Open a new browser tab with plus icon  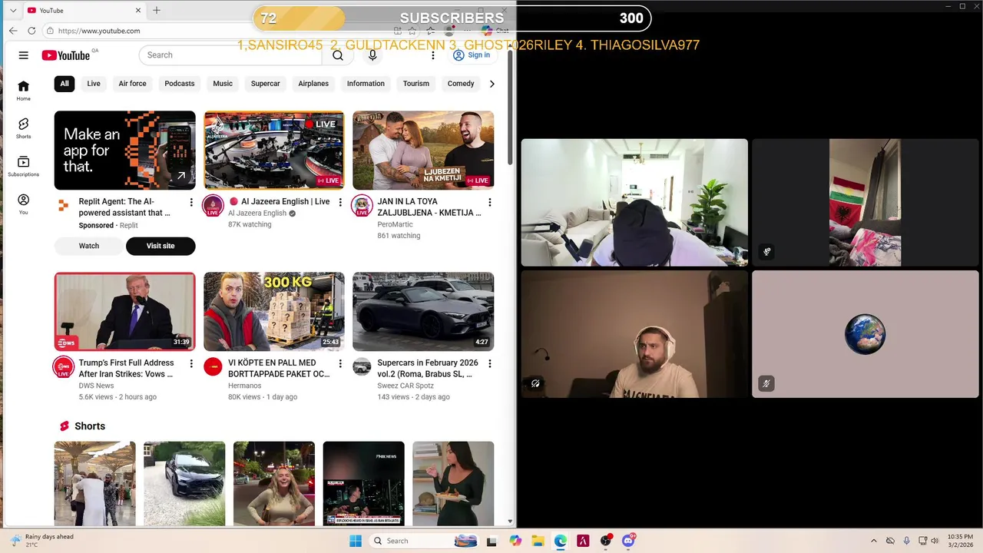click(157, 10)
